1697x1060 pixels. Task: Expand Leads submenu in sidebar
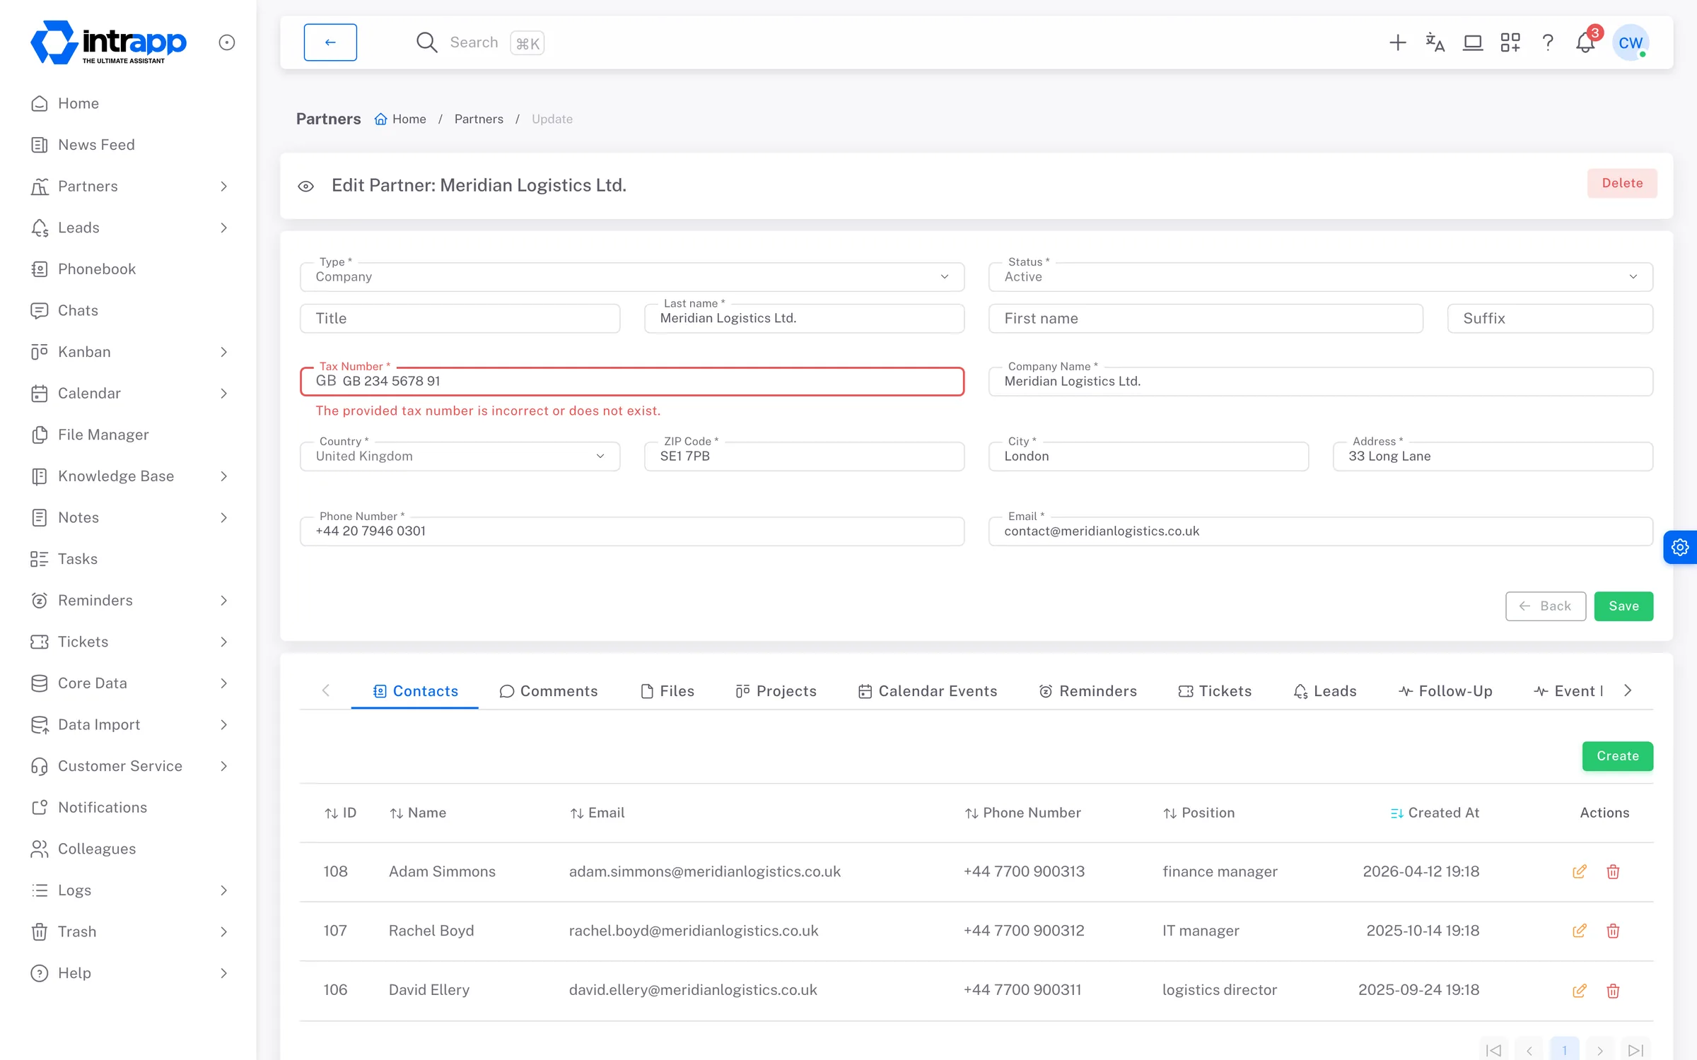[x=223, y=228]
